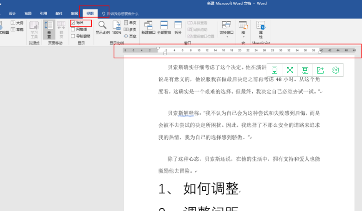Image resolution: width=362 pixels, height=211 pixels.
Task: Open the 宏 macros dropdown
Action: [x=243, y=29]
